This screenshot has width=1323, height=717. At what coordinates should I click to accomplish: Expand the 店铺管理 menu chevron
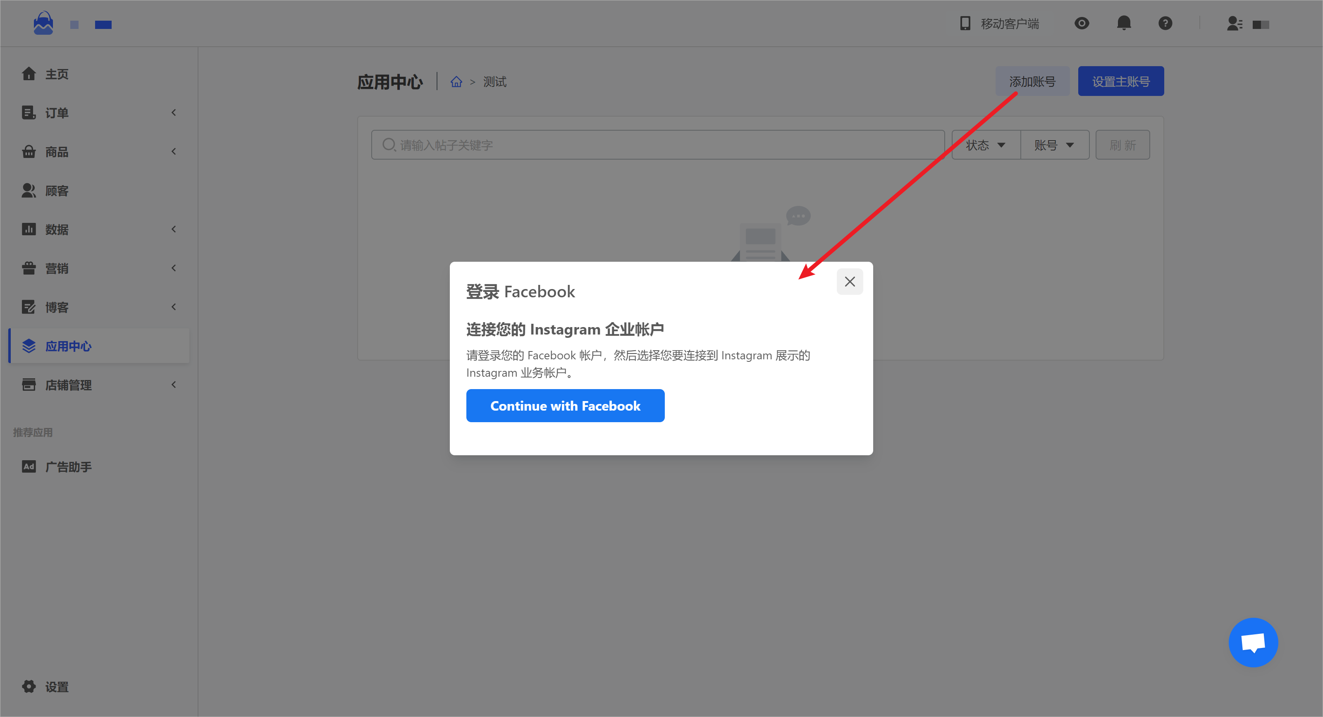[174, 385]
